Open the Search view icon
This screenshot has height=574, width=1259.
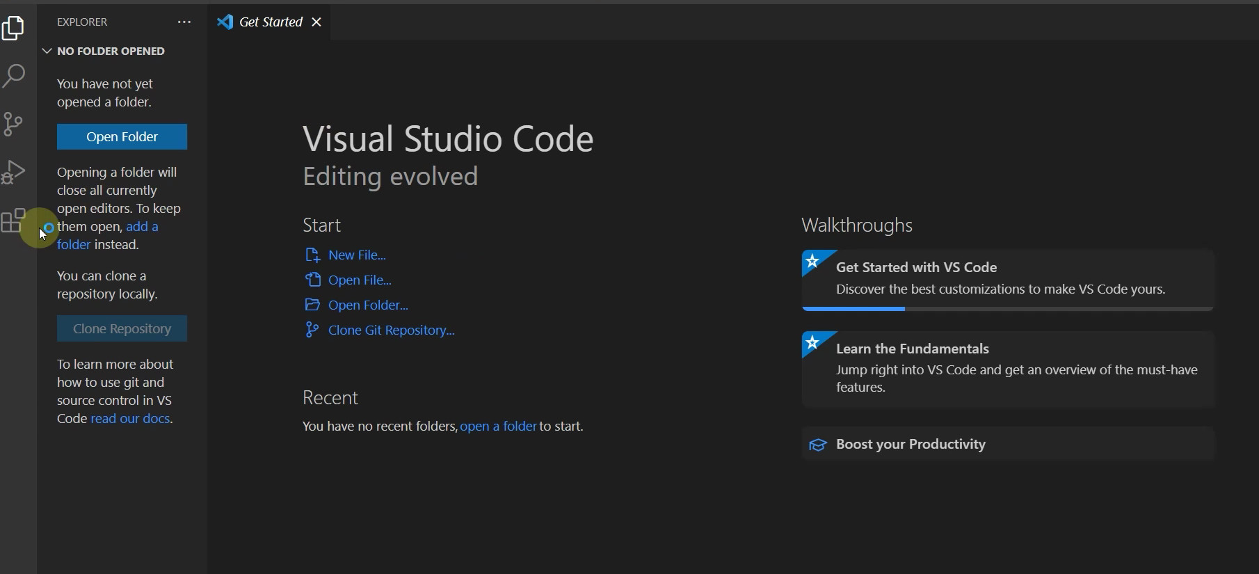[13, 76]
